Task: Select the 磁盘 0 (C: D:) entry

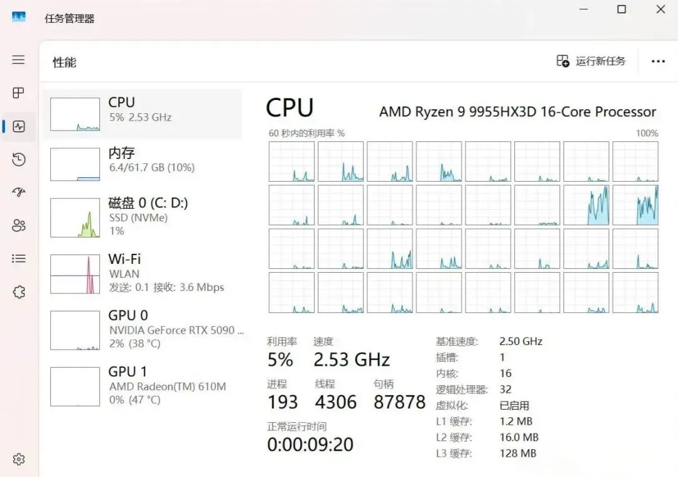Action: click(x=143, y=217)
